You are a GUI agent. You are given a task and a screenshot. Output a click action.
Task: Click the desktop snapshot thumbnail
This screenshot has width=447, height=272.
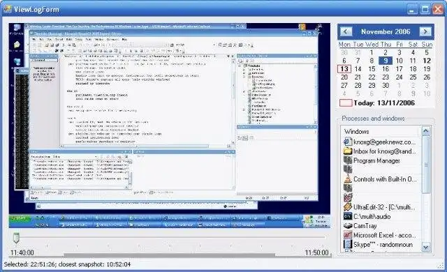169,126
